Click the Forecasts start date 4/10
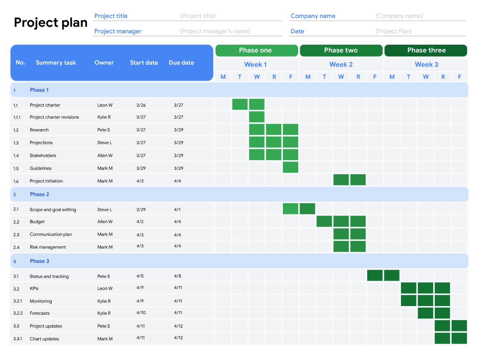This screenshot has width=478, height=359. [141, 313]
